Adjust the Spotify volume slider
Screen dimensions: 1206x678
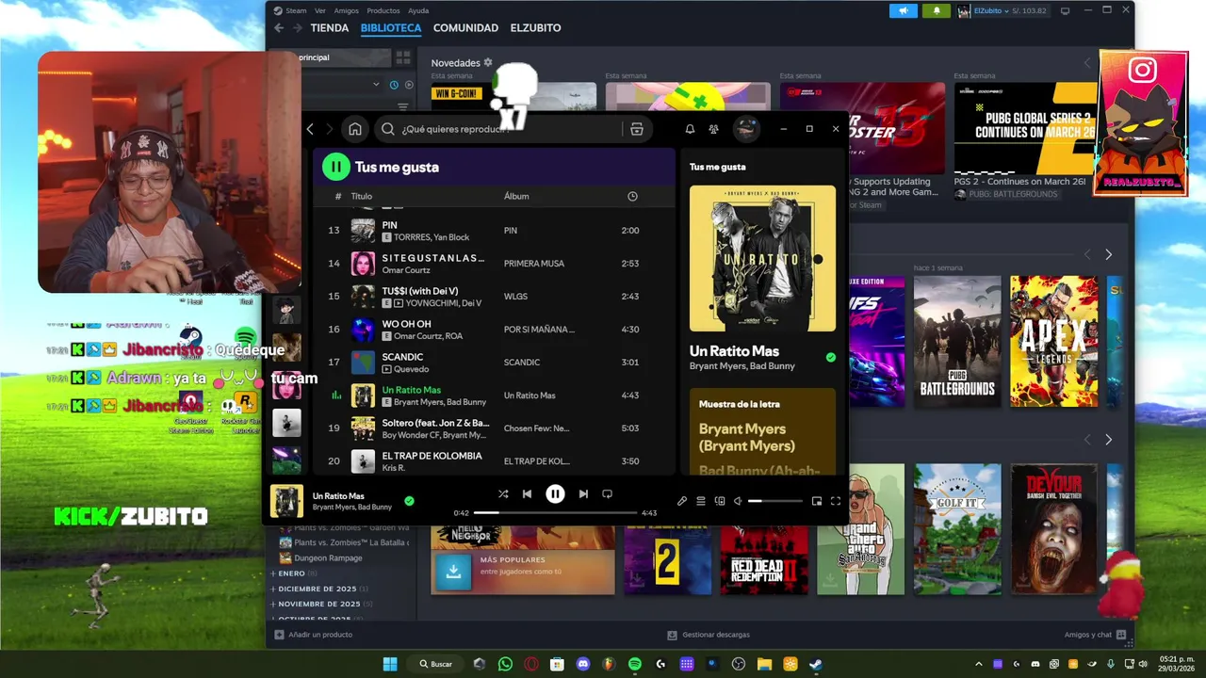tap(774, 501)
